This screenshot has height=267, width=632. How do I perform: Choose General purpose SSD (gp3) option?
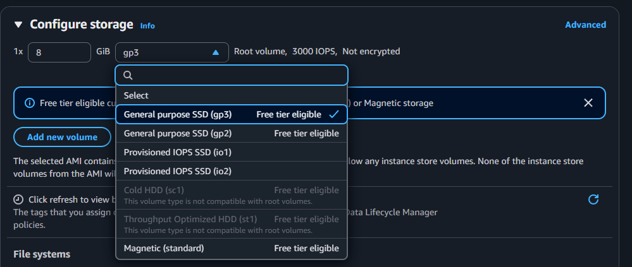point(232,114)
